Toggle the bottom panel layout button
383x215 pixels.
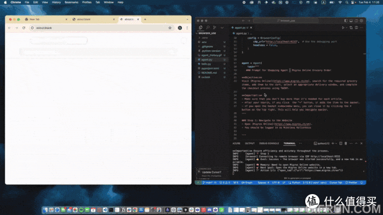tap(351, 21)
